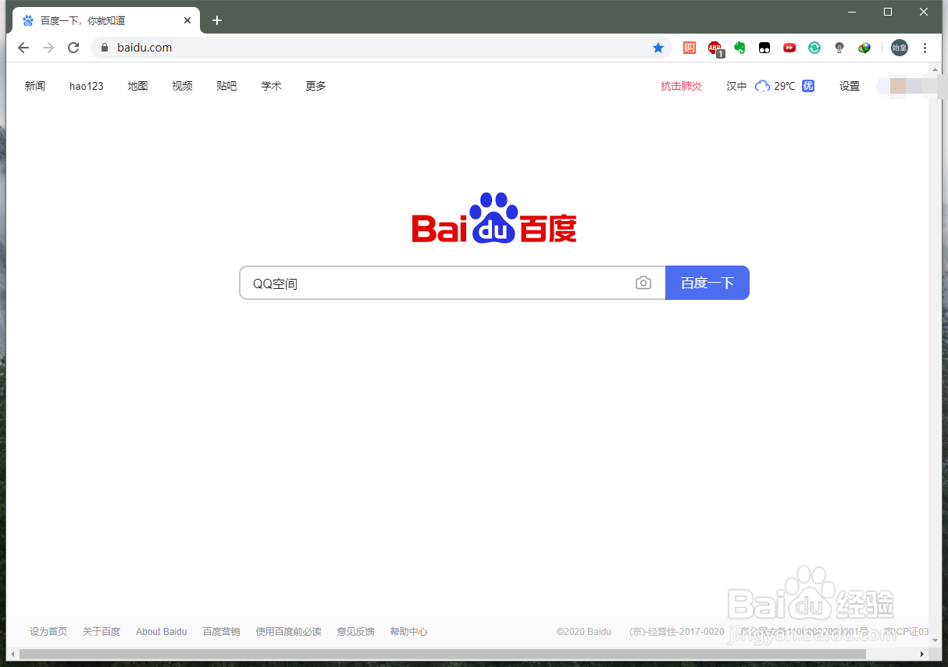Viewport: 948px width, 667px height.
Task: Click the Baidu logo
Action: click(494, 219)
